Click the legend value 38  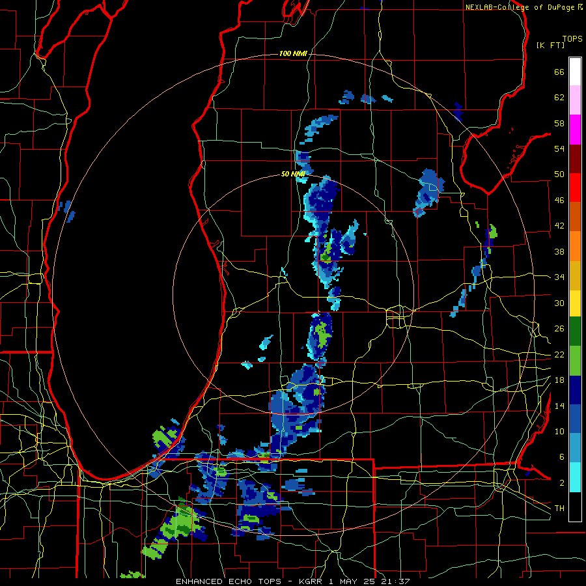click(559, 251)
